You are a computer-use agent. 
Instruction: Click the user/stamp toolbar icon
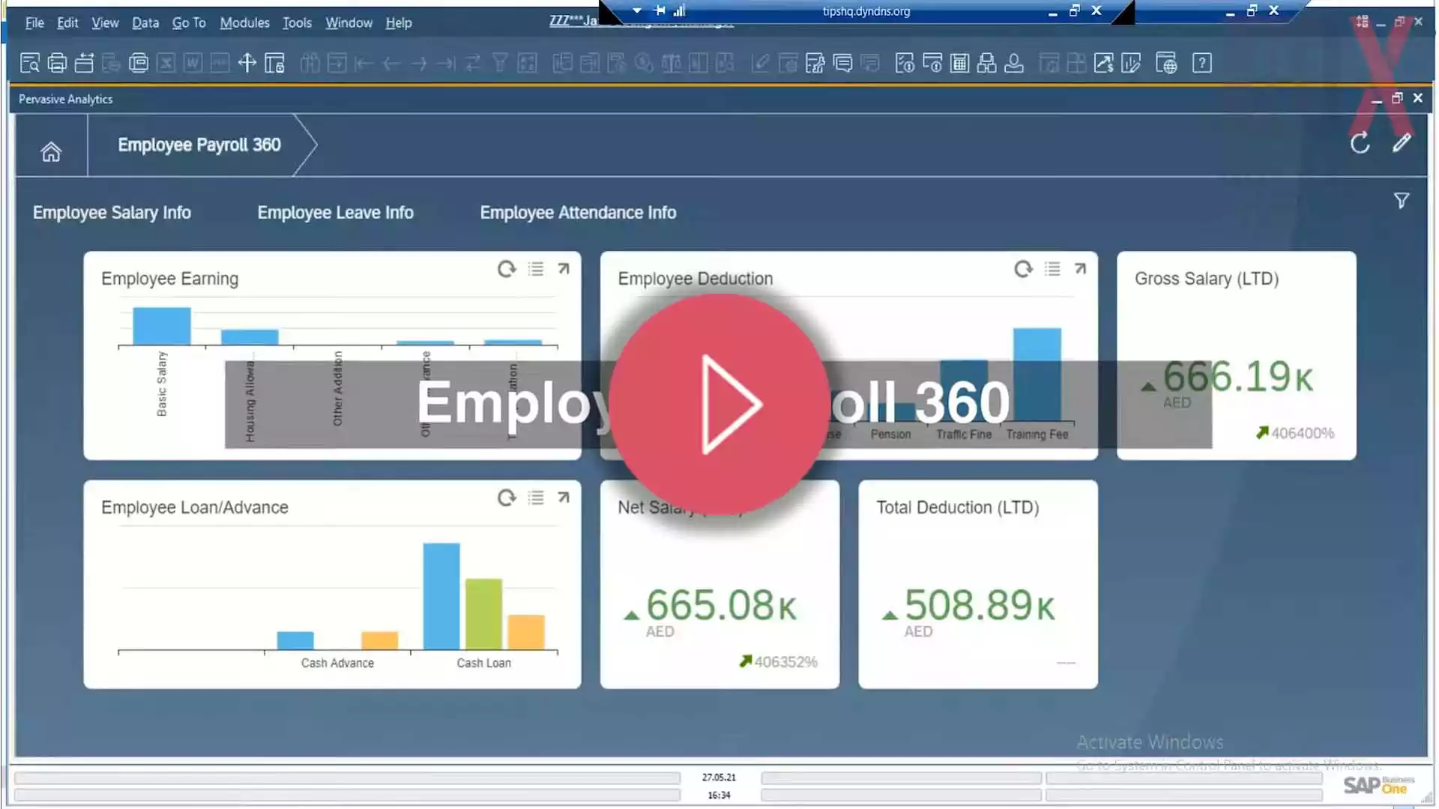pos(1014,63)
